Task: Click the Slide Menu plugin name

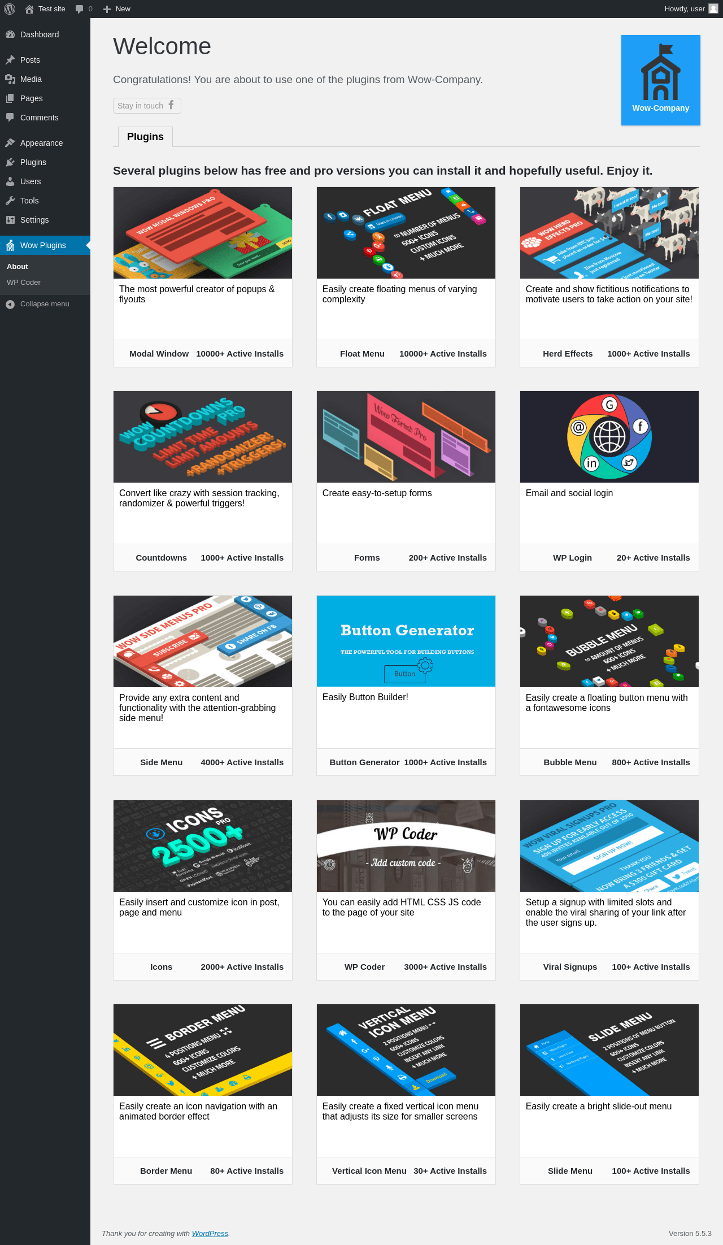Action: click(x=570, y=1171)
